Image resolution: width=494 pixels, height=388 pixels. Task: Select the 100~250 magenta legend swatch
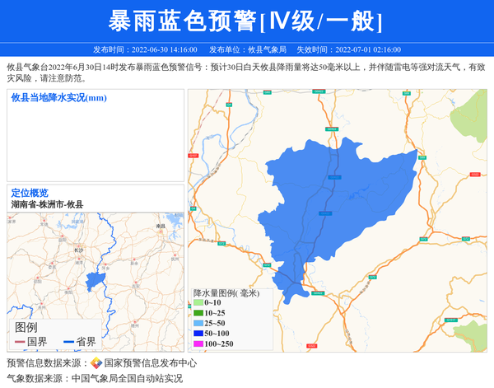click(x=198, y=344)
